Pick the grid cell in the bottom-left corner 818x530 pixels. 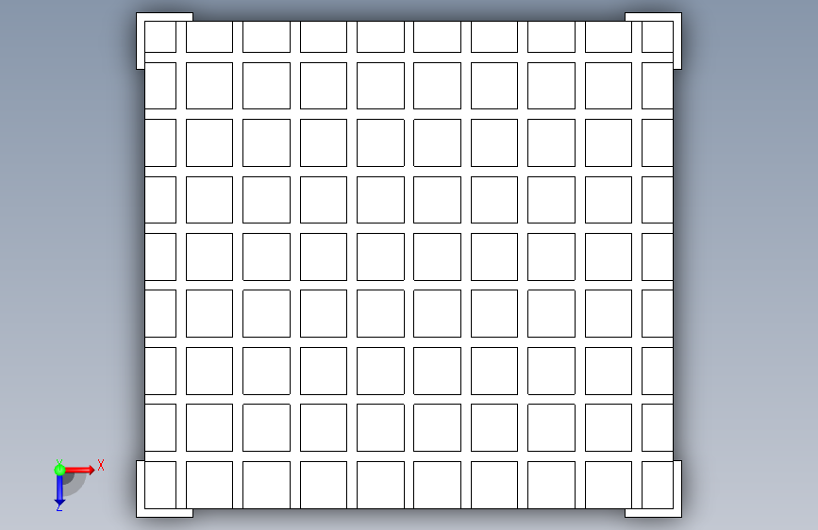[160, 485]
